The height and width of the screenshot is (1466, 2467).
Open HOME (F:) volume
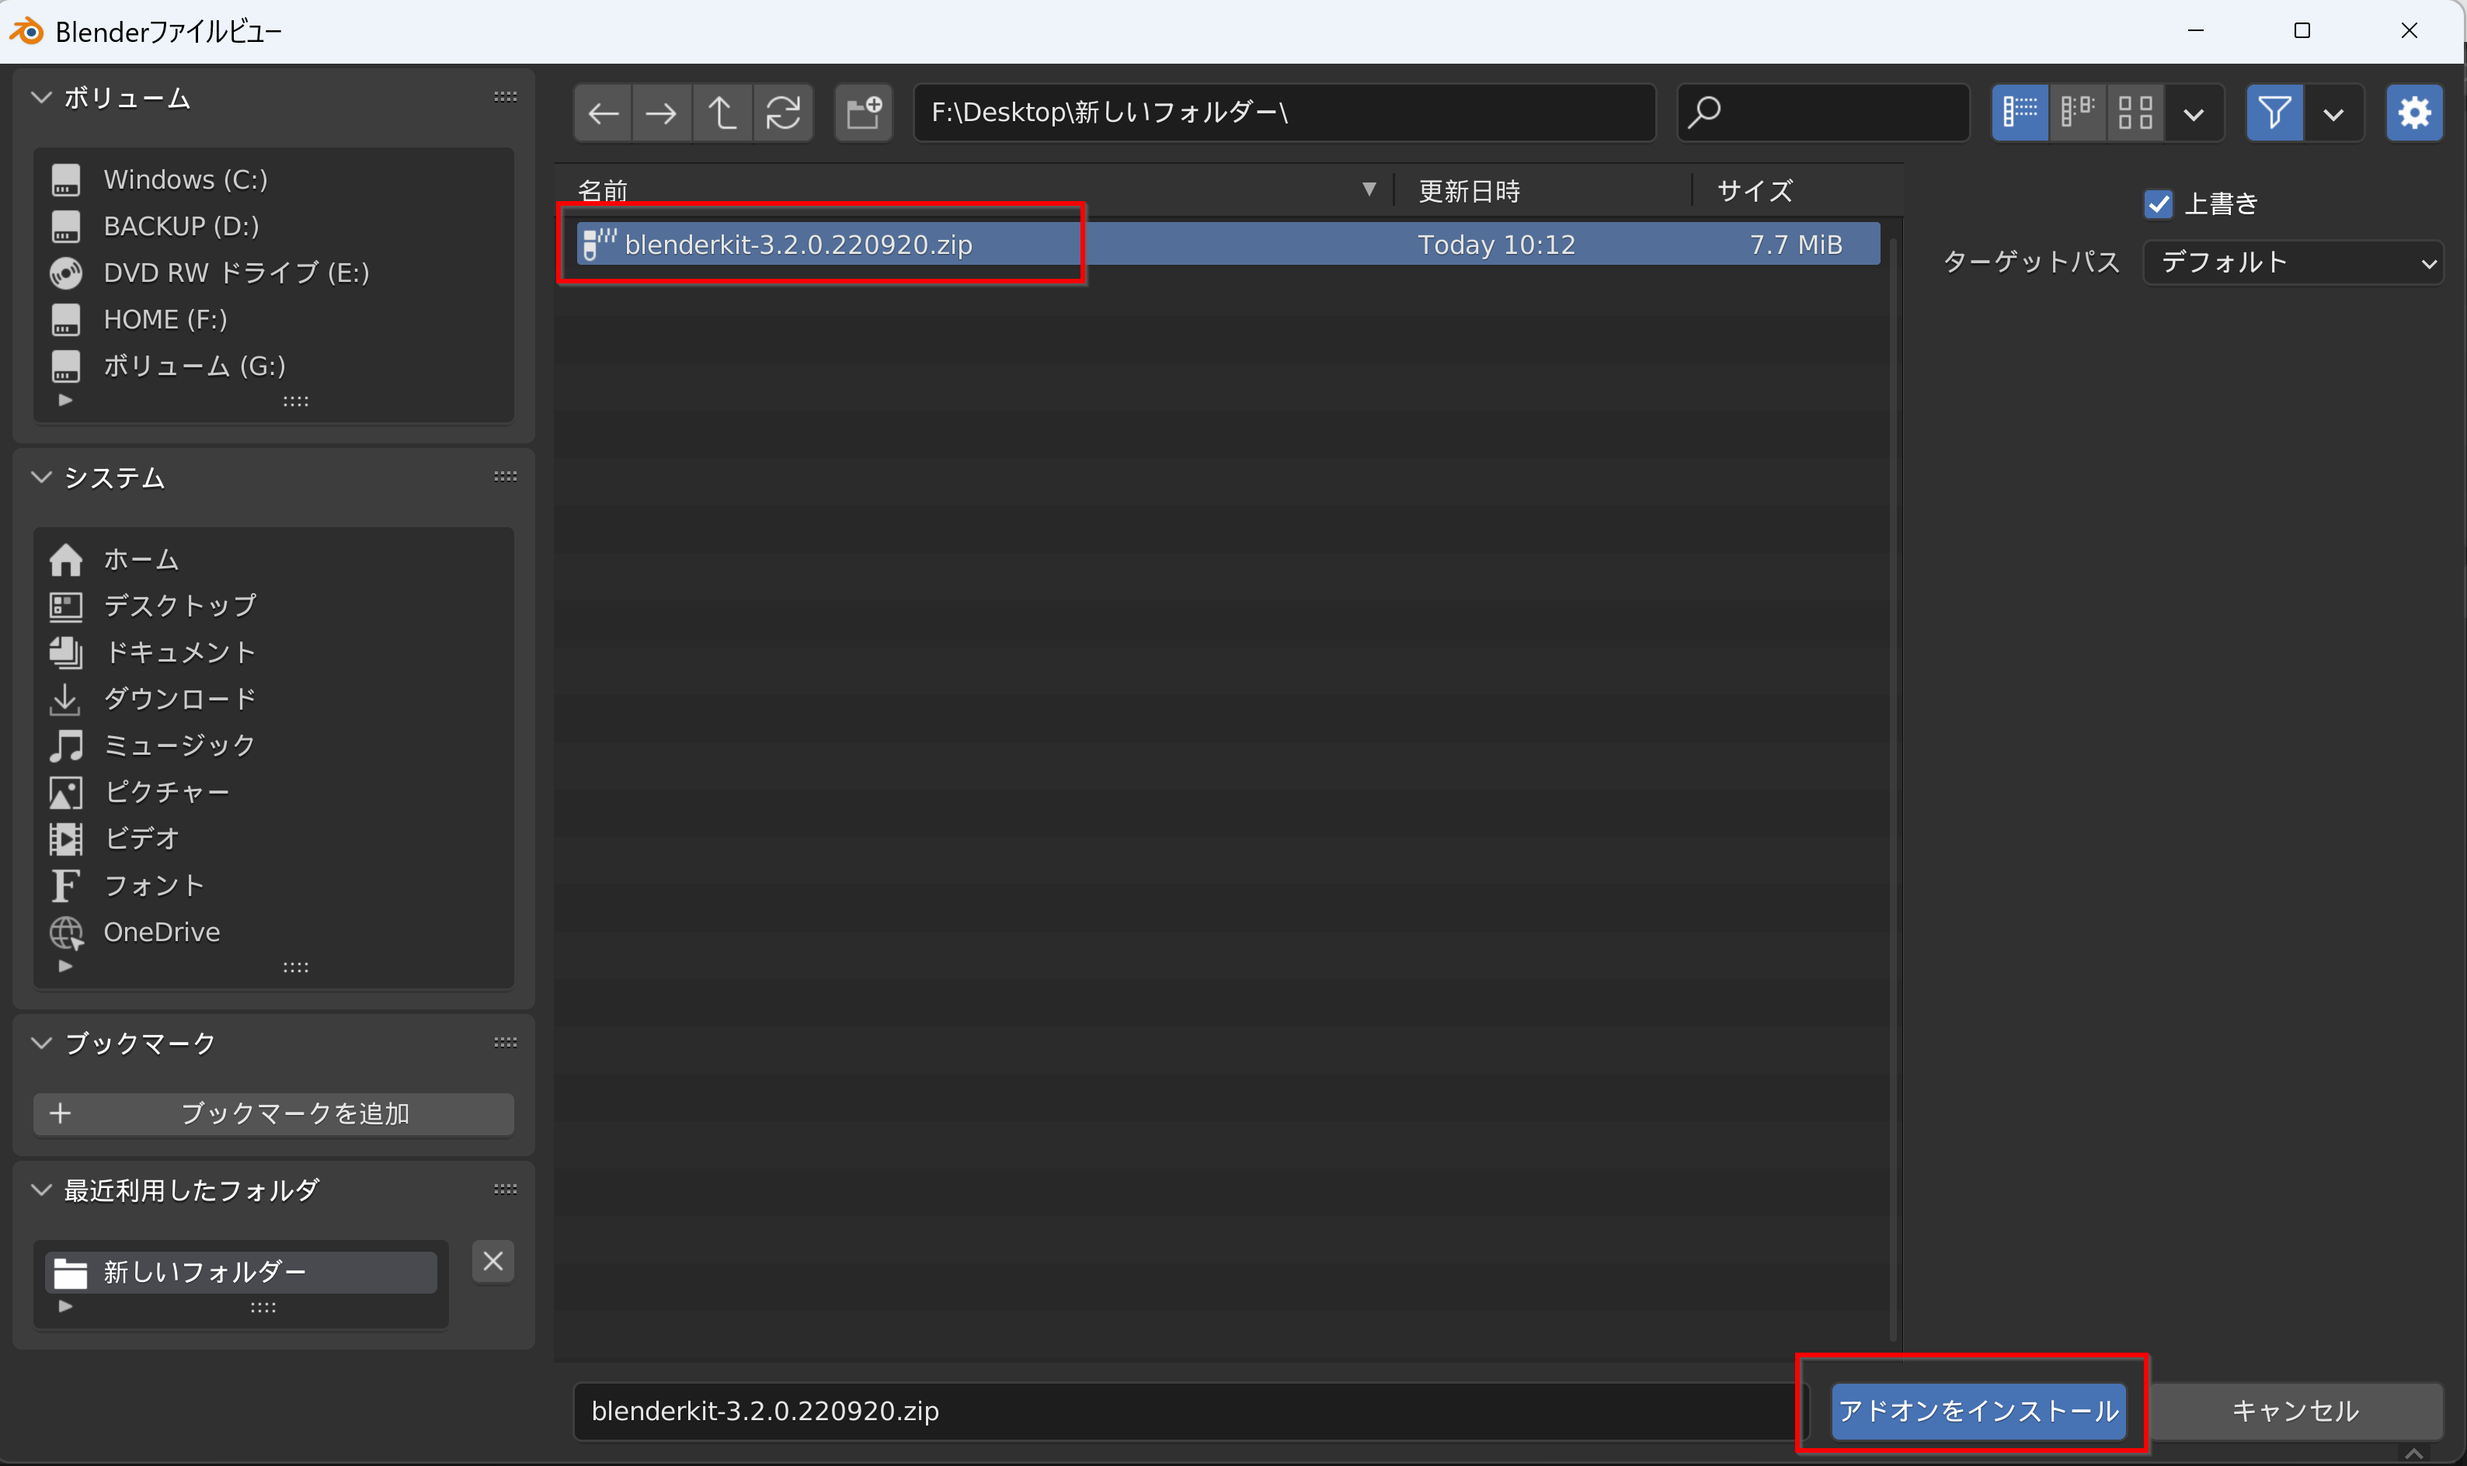[273, 319]
